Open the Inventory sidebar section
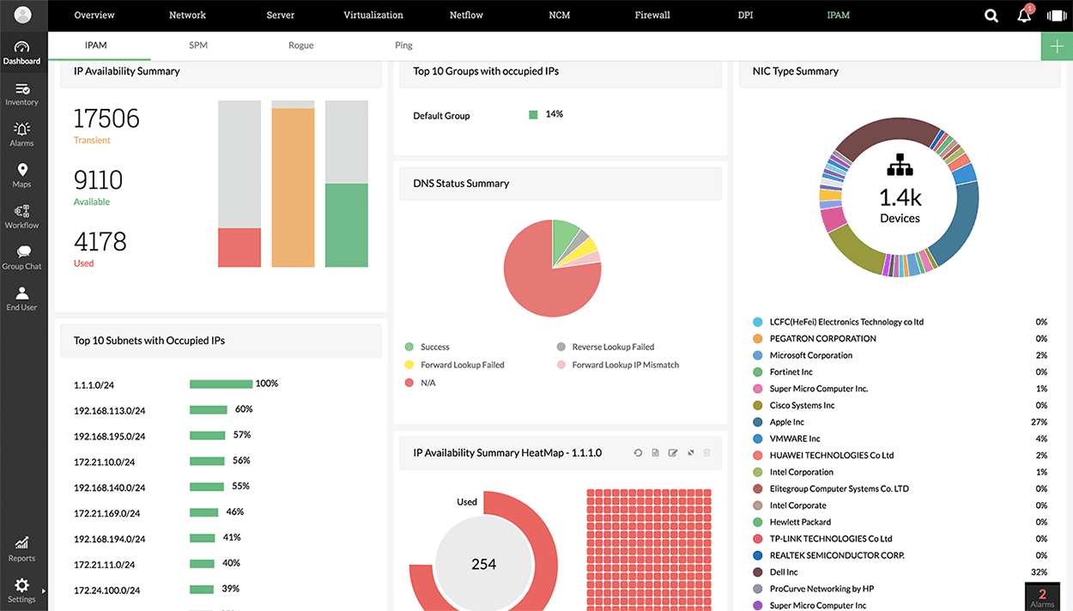This screenshot has height=611, width=1073. coord(22,94)
